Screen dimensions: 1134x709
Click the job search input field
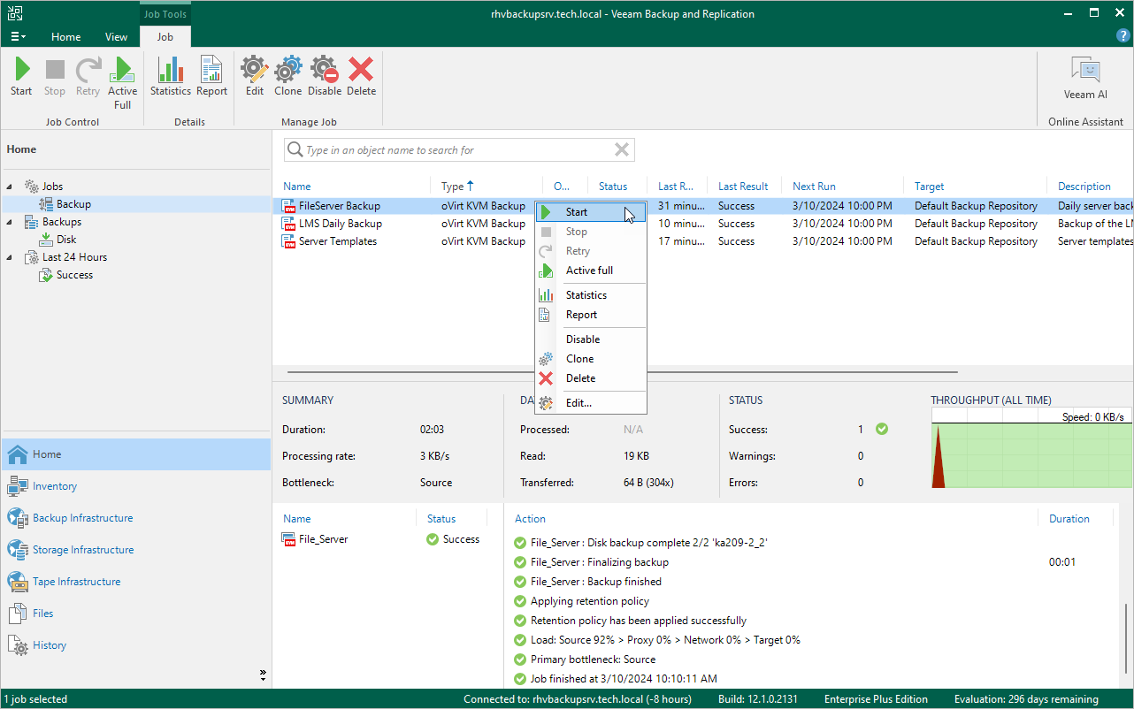(x=458, y=150)
